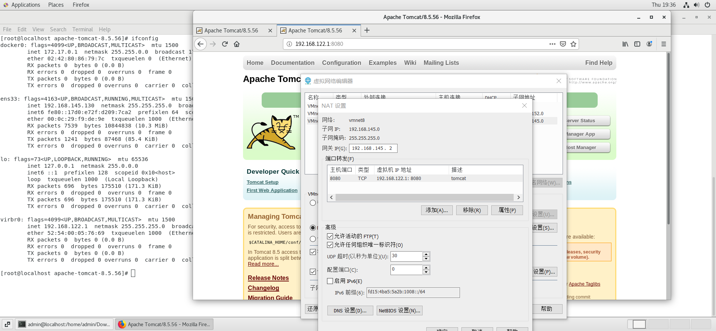Reload the Tomcat page

tap(225, 44)
